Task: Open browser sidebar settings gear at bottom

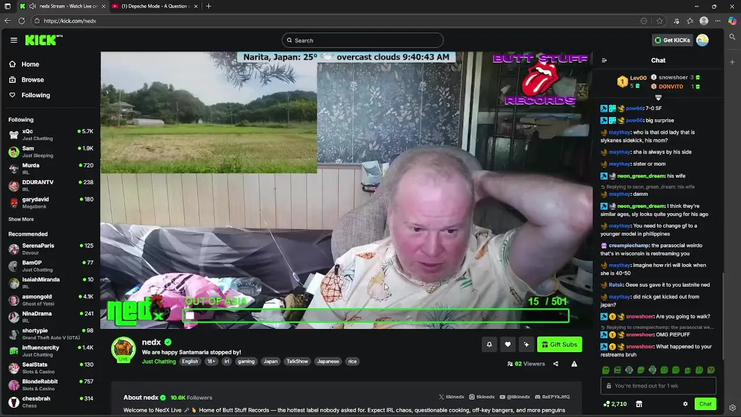Action: click(x=732, y=408)
